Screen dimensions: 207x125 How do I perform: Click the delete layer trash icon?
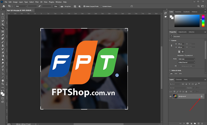202,123
